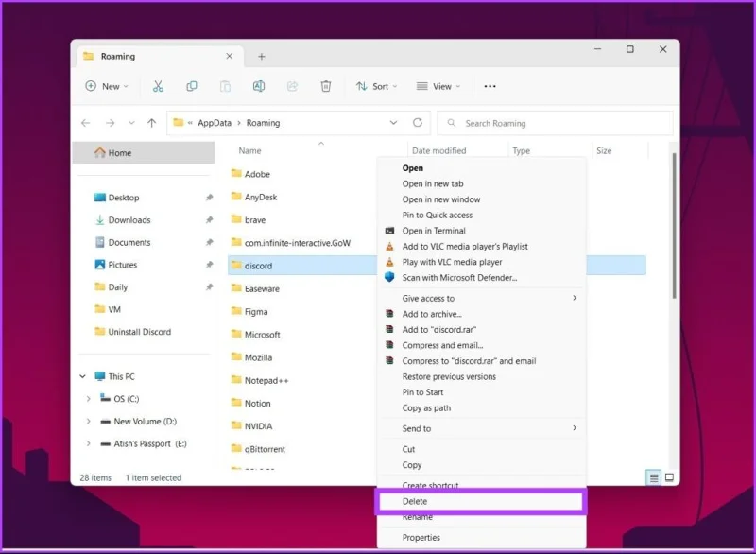Unpin Downloads pin icon
Image resolution: width=756 pixels, height=554 pixels.
click(x=209, y=220)
